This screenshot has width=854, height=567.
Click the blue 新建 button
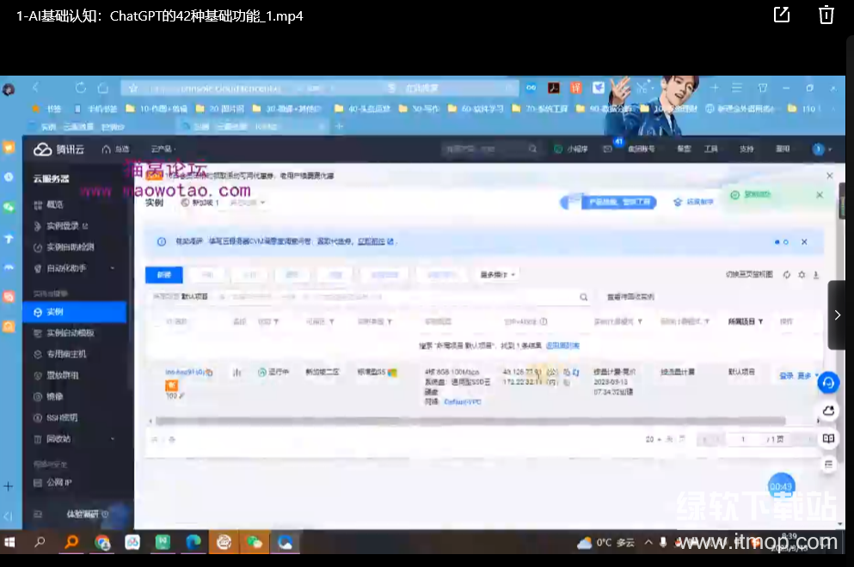[164, 275]
